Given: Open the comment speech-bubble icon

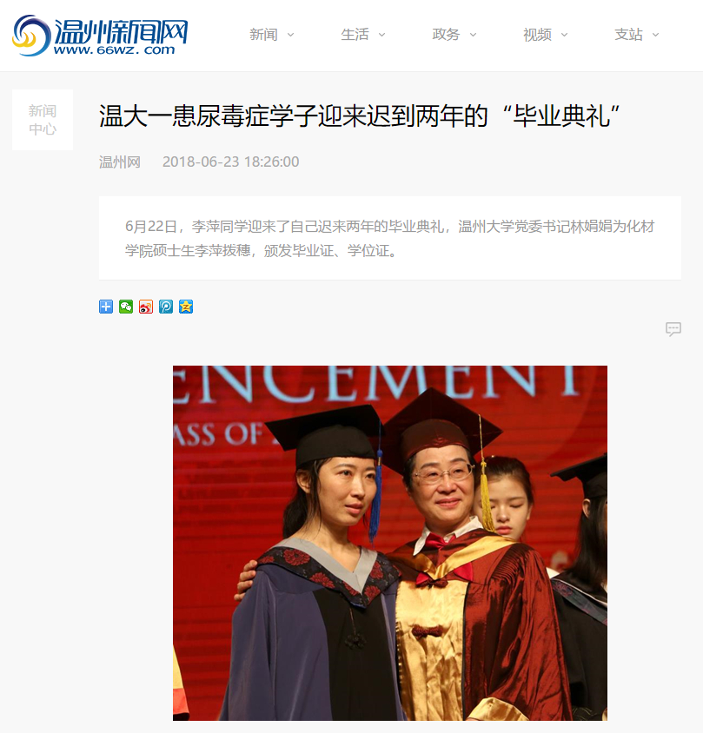Looking at the screenshot, I should [673, 329].
